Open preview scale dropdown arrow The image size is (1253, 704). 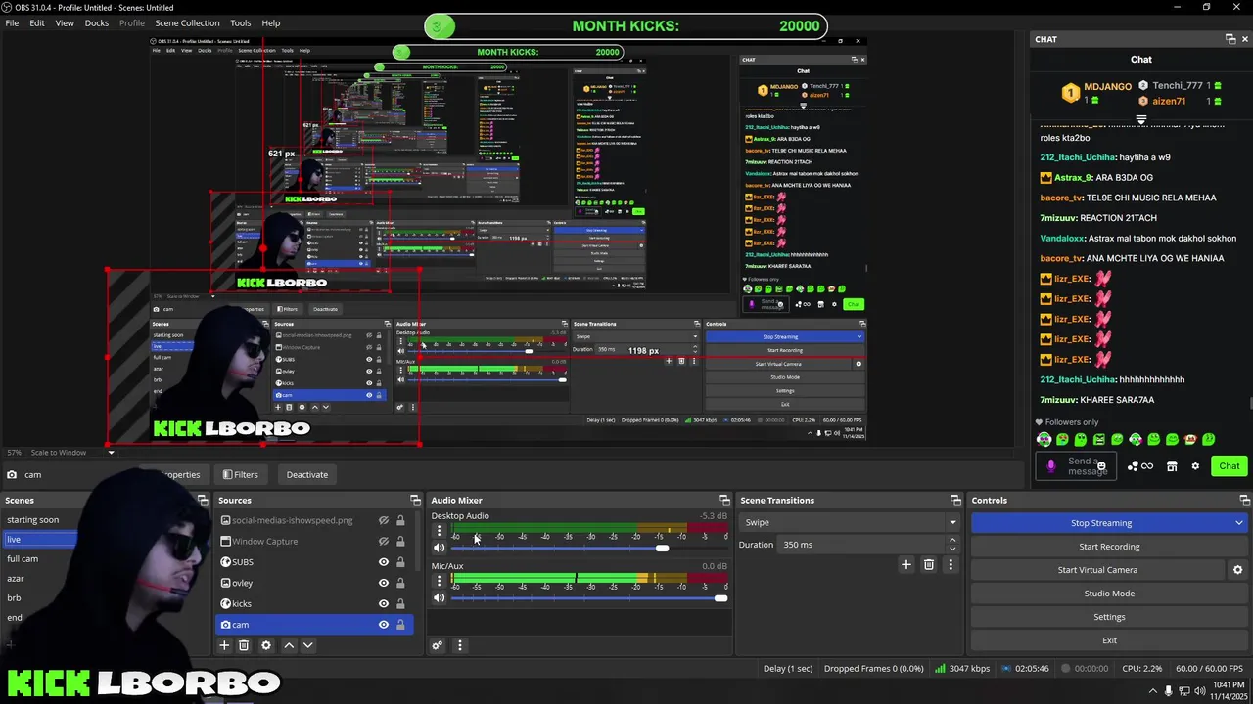(x=111, y=453)
